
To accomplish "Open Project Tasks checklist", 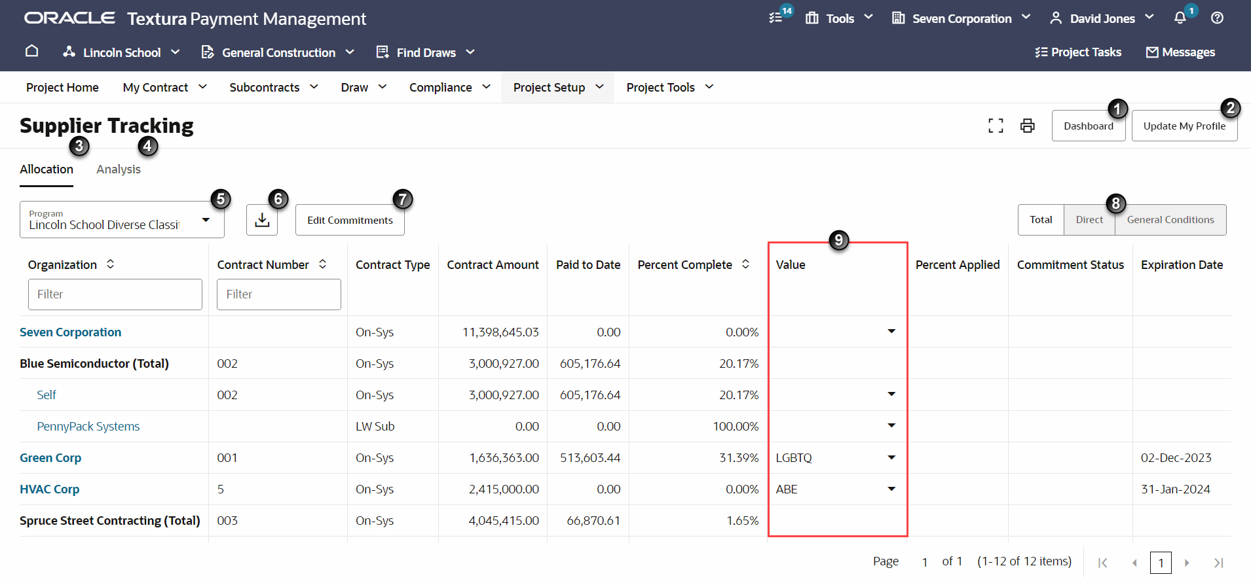I will click(x=1078, y=52).
